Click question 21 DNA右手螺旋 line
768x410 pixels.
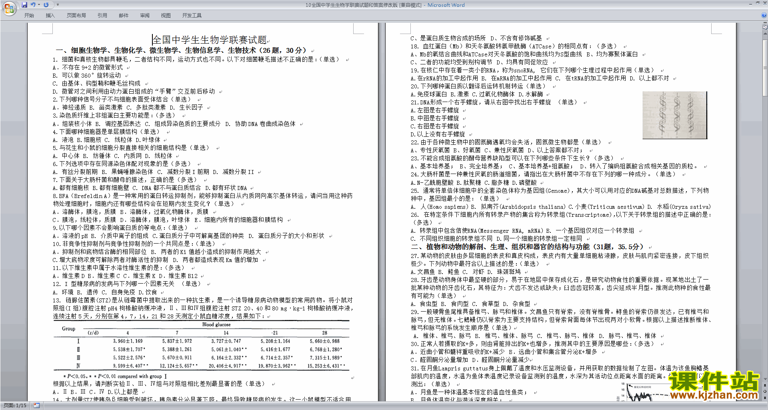(495, 102)
